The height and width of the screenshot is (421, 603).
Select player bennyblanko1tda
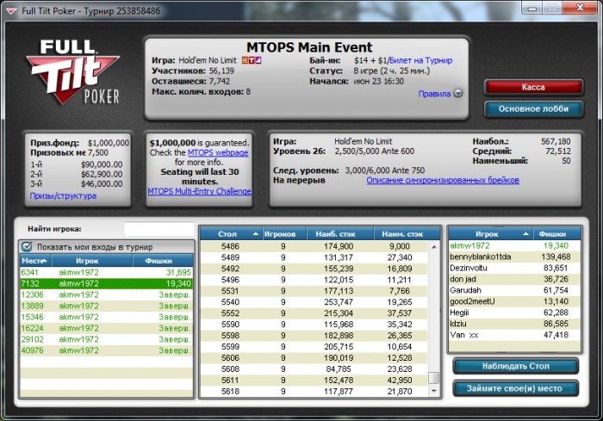pyautogui.click(x=515, y=257)
